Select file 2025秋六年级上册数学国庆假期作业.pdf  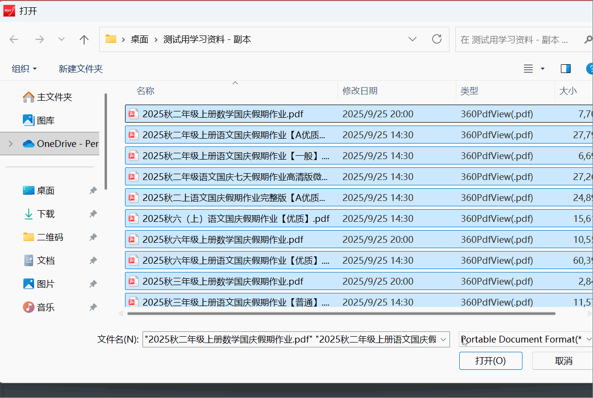click(219, 239)
